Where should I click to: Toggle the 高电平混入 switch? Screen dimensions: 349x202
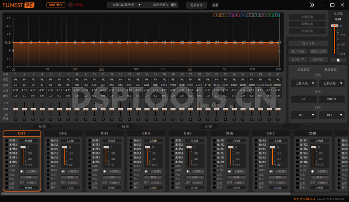(x=174, y=5)
